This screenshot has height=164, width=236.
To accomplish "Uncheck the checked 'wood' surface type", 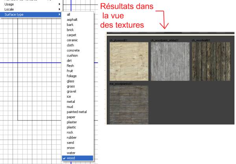I will 77,158.
